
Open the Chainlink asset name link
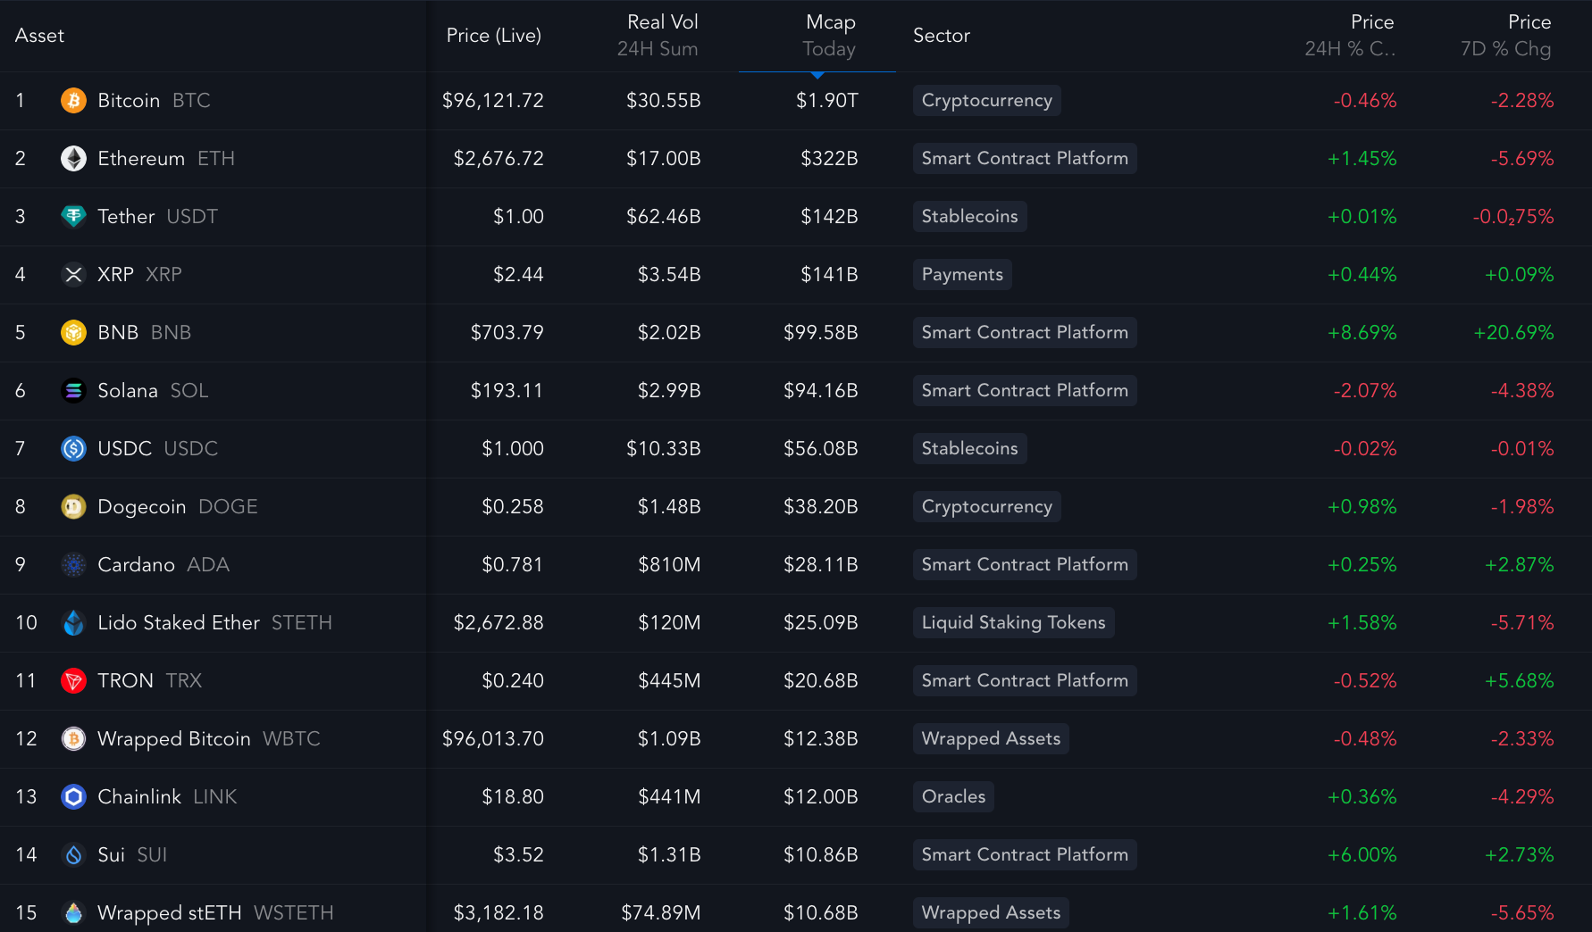coord(139,797)
